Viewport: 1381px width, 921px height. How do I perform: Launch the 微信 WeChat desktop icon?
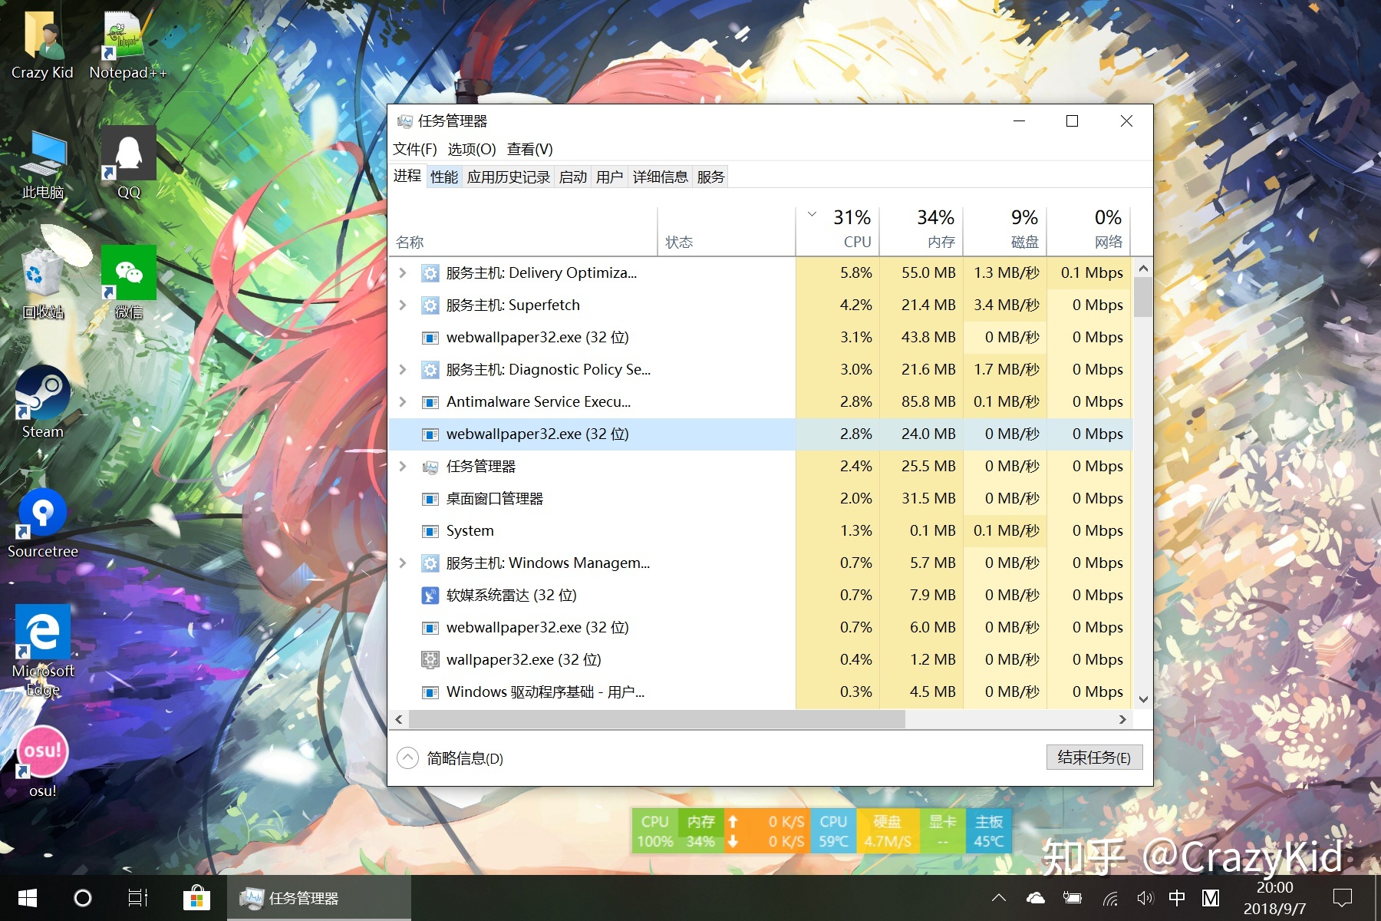point(128,275)
